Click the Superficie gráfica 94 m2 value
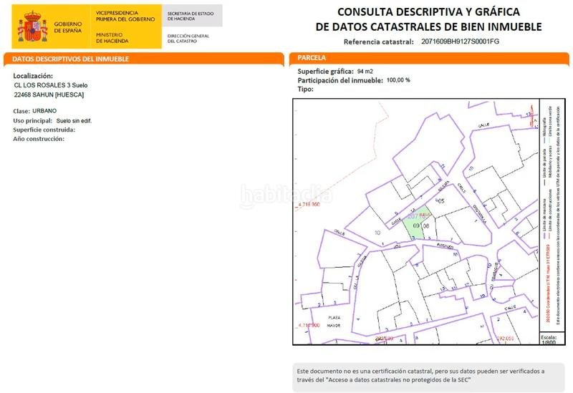The height and width of the screenshot is (393, 573). click(365, 71)
